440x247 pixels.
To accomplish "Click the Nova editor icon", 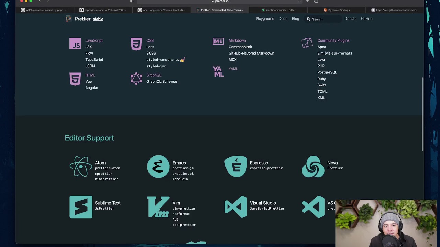I will 313,167.
